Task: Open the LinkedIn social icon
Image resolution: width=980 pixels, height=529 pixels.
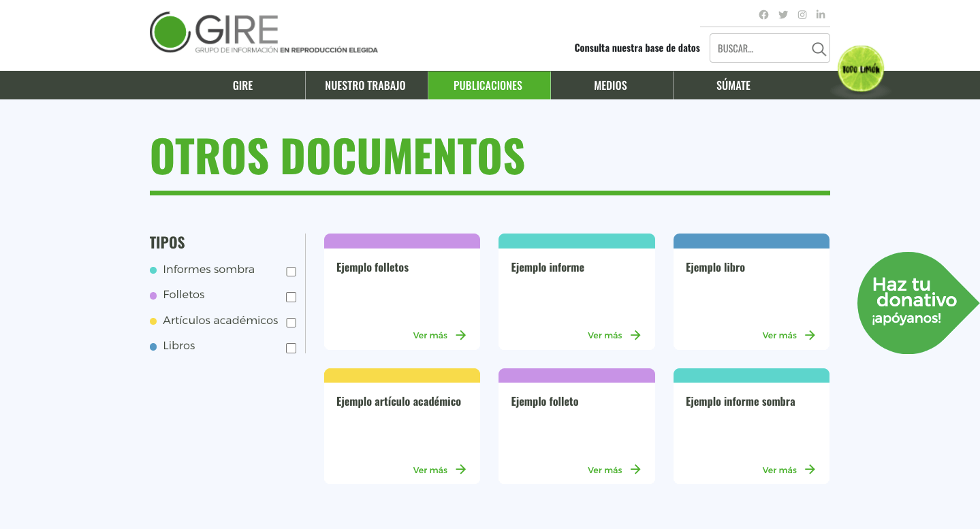Action: (821, 15)
